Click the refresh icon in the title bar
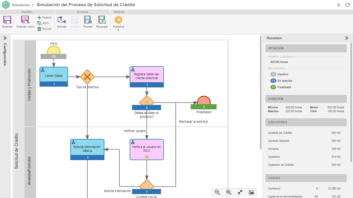Viewport: 353px width, 198px height. [347, 5]
